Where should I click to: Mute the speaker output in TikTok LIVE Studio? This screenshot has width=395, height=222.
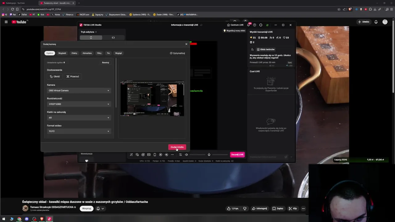point(186,154)
